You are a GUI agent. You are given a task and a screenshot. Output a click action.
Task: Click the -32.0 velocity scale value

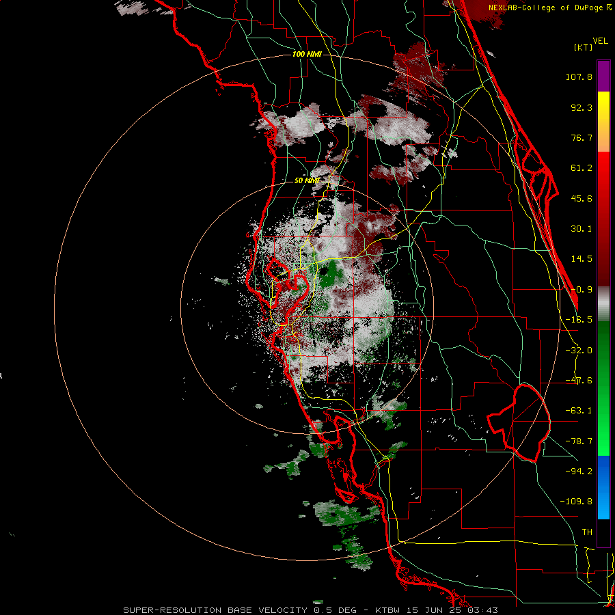tap(579, 351)
